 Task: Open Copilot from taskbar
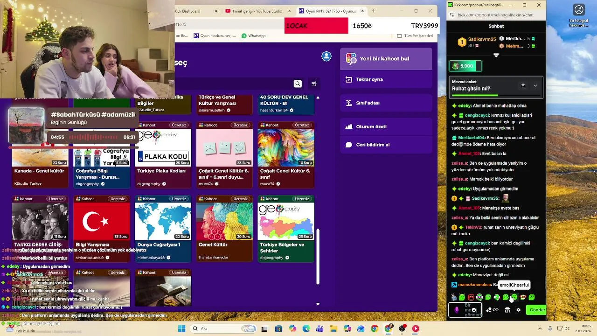[292, 329]
